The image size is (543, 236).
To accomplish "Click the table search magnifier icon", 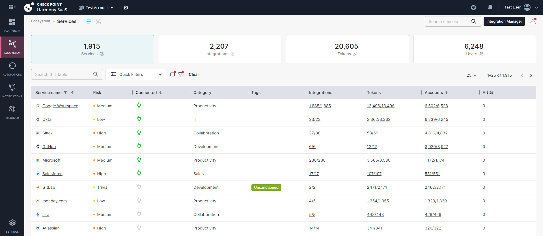I will pos(96,74).
